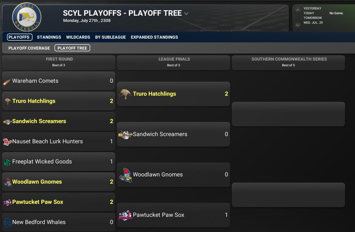Open the Playoff Tree title dropdown arrow
This screenshot has height=232, width=355.
(x=186, y=14)
